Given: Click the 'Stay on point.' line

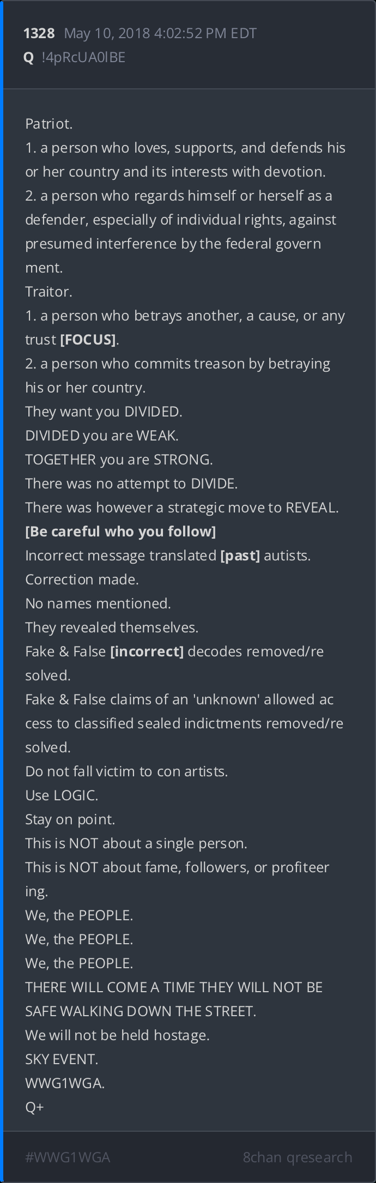Looking at the screenshot, I should pyautogui.click(x=70, y=819).
